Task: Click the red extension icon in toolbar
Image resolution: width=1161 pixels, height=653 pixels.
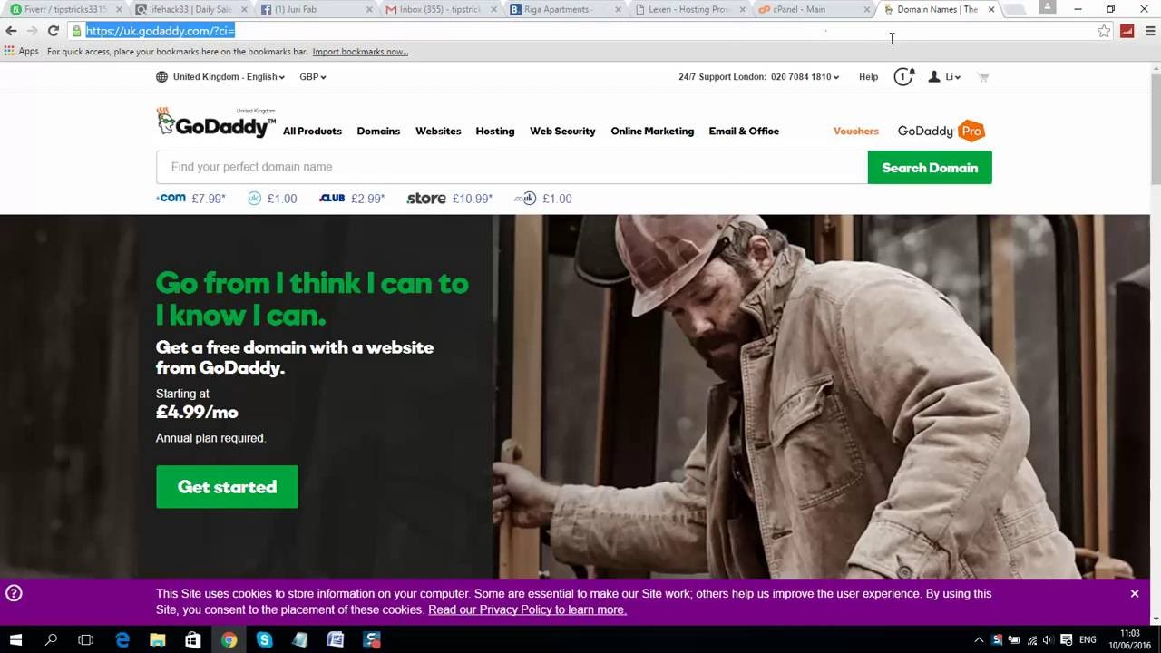Action: [1127, 31]
